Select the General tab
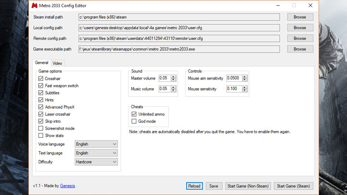The image size is (347, 195). click(x=41, y=63)
